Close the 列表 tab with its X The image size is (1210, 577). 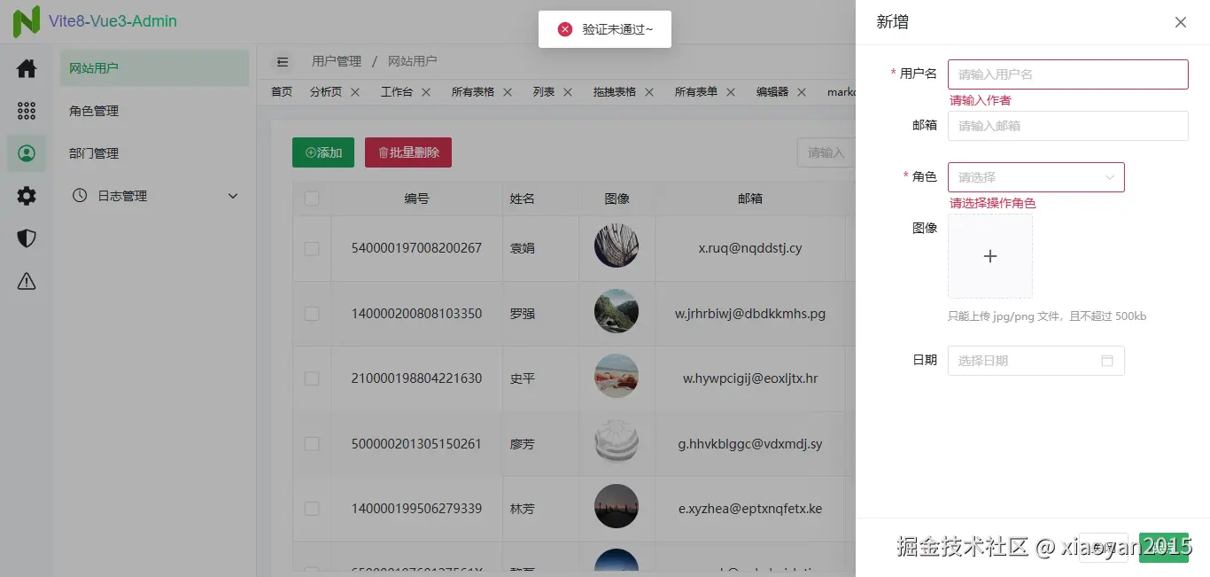pyautogui.click(x=568, y=92)
